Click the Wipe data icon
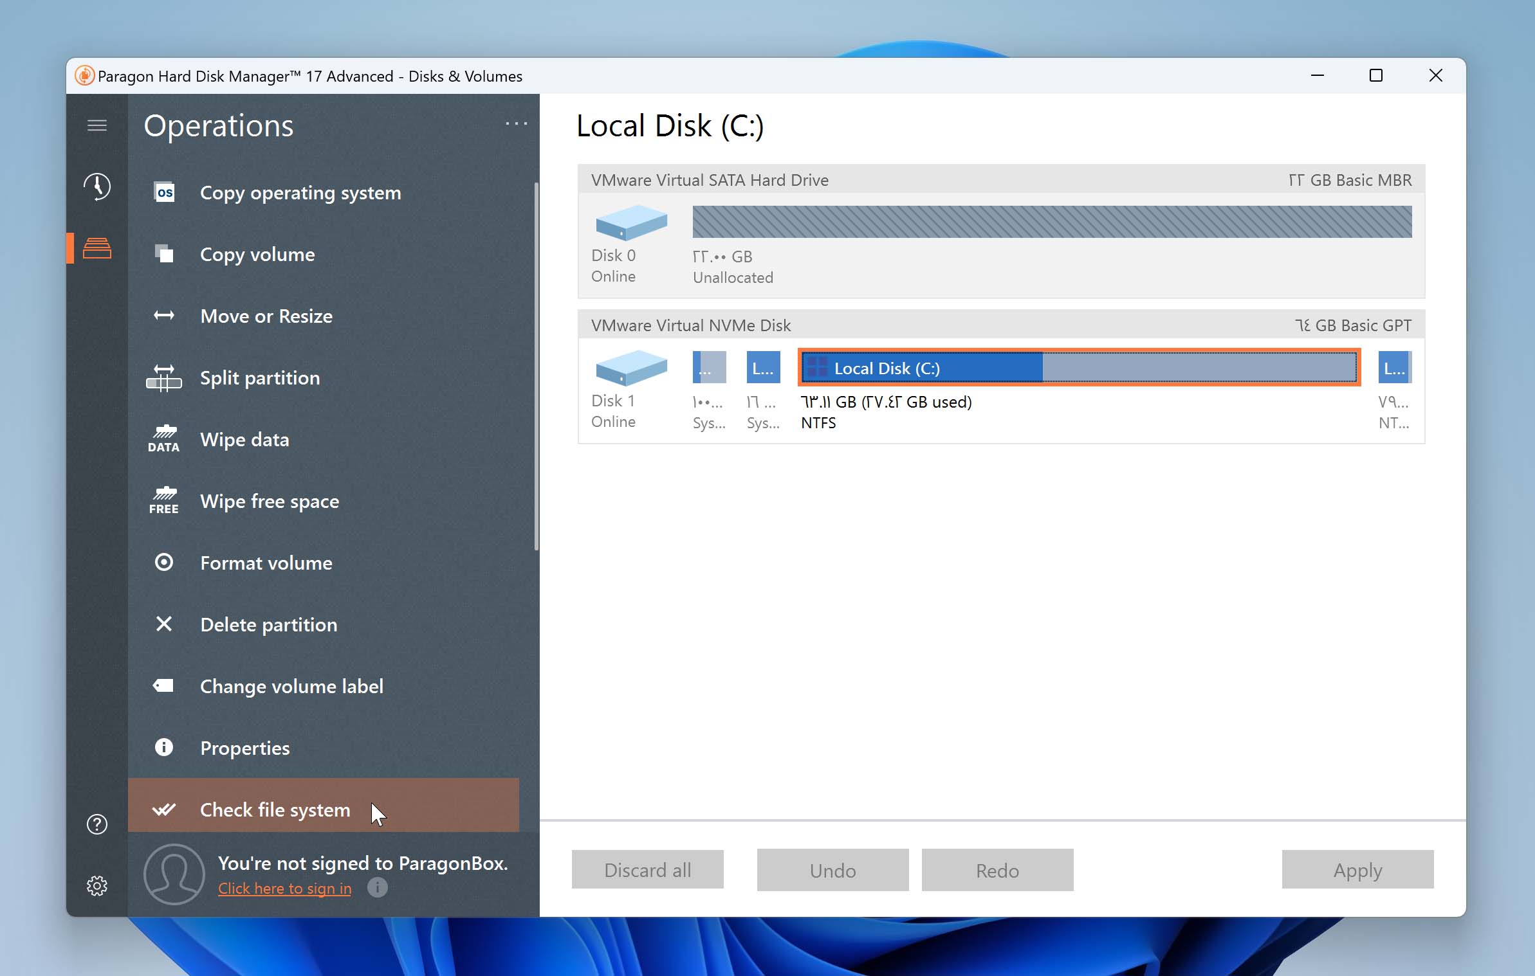 tap(164, 439)
